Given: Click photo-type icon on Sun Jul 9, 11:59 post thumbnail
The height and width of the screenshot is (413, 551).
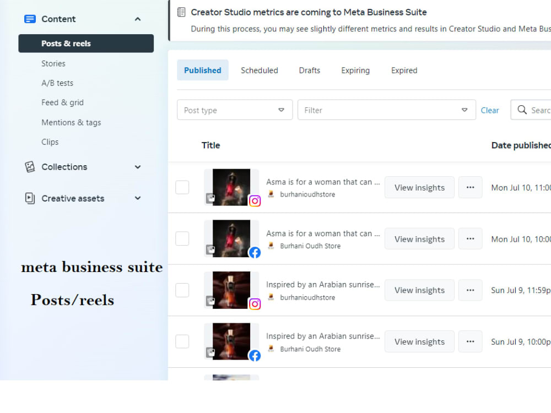Looking at the screenshot, I should 210,301.
